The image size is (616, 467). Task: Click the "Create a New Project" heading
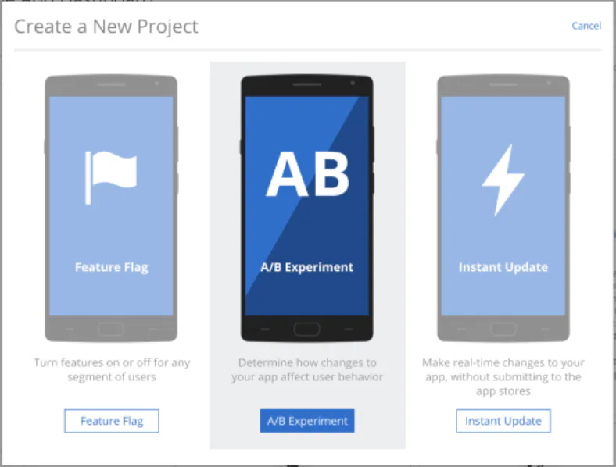(x=106, y=27)
